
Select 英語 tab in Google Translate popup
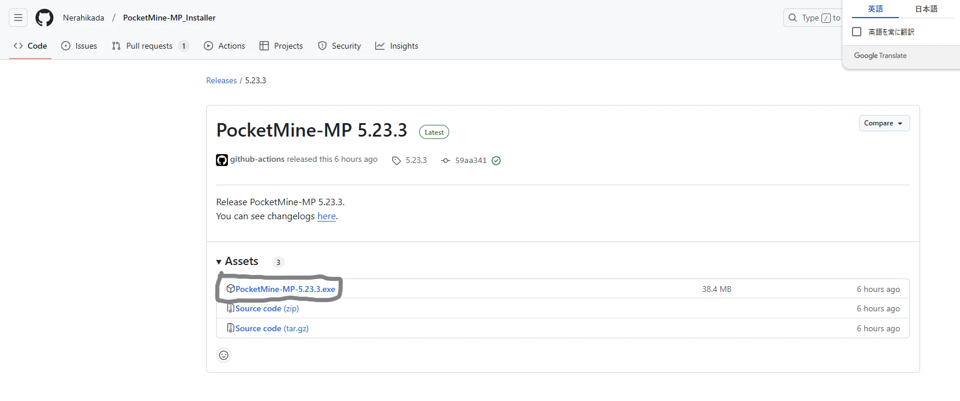click(875, 9)
